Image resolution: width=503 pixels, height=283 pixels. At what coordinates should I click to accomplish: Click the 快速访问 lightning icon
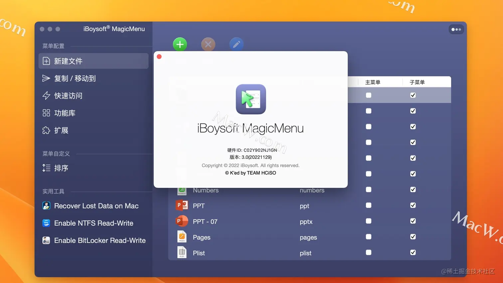coord(46,95)
